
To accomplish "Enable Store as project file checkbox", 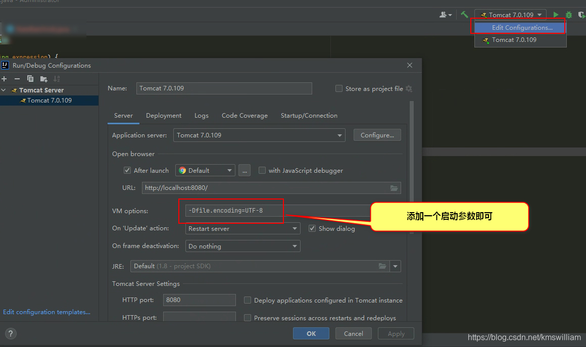I will pos(339,88).
